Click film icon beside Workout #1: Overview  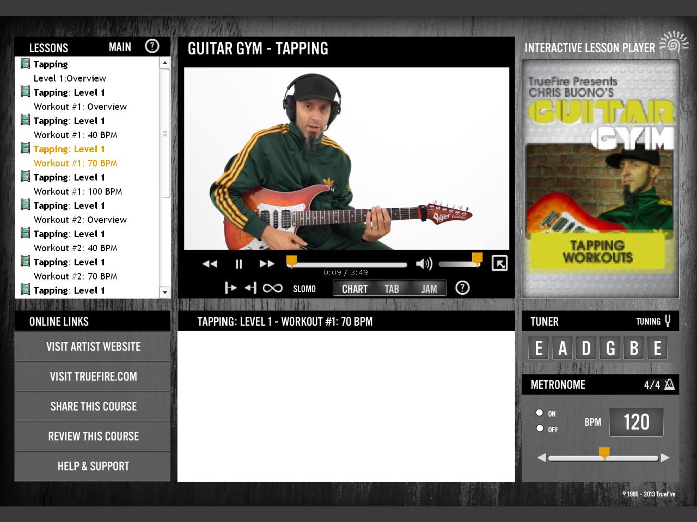[x=25, y=91]
